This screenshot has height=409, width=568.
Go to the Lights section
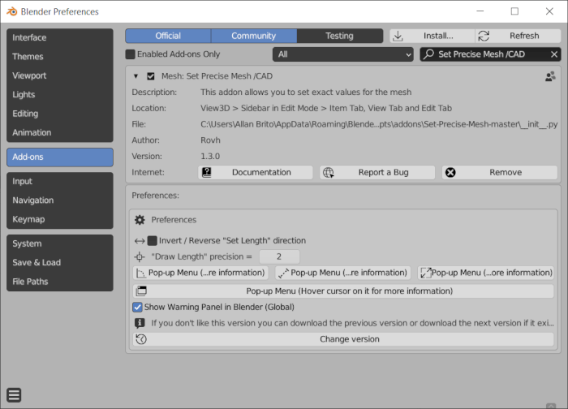[60, 95]
